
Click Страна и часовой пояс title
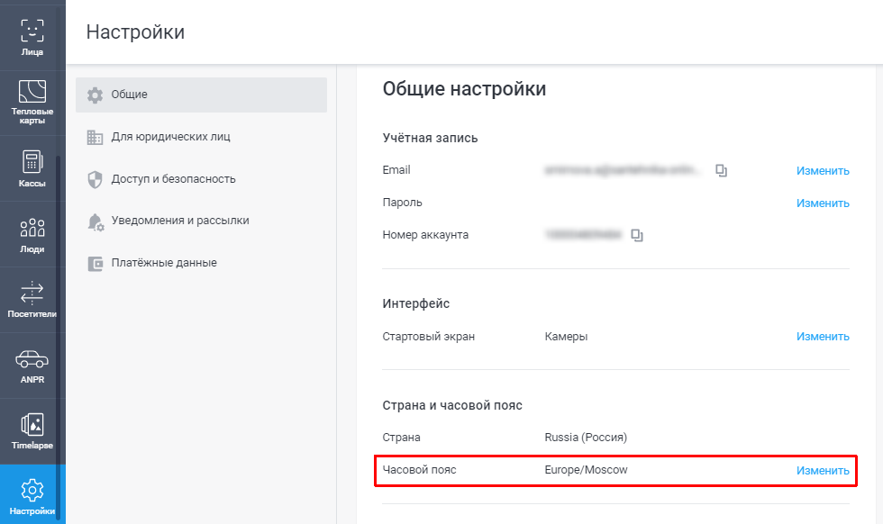tap(452, 405)
